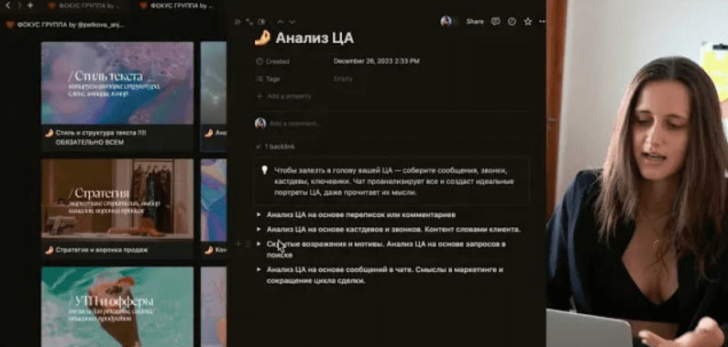Go to next page with down chevron
Viewport: 728px width, 347px height.
click(x=292, y=22)
